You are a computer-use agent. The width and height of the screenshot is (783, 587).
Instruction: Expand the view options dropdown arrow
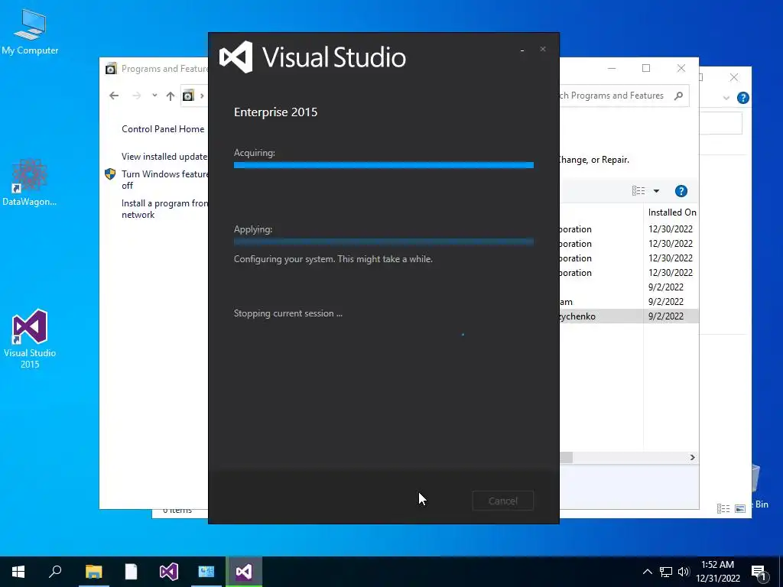[656, 190]
